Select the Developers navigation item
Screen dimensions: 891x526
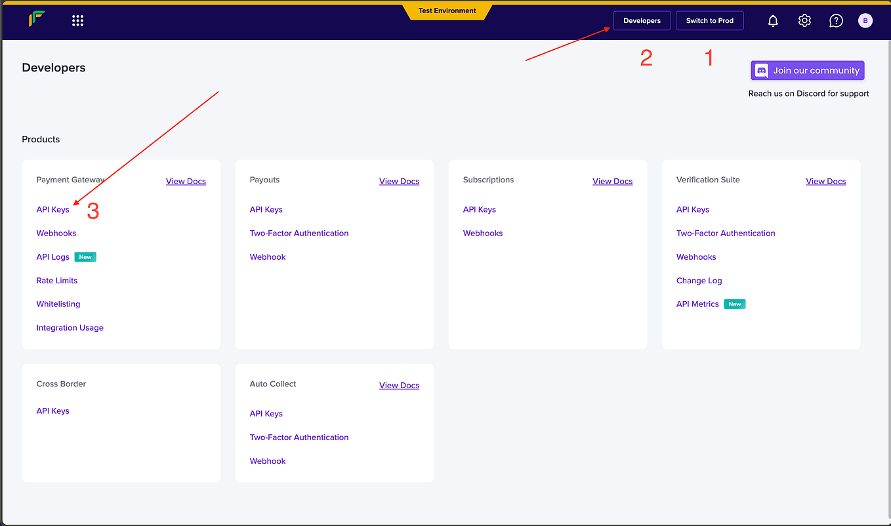(x=642, y=20)
